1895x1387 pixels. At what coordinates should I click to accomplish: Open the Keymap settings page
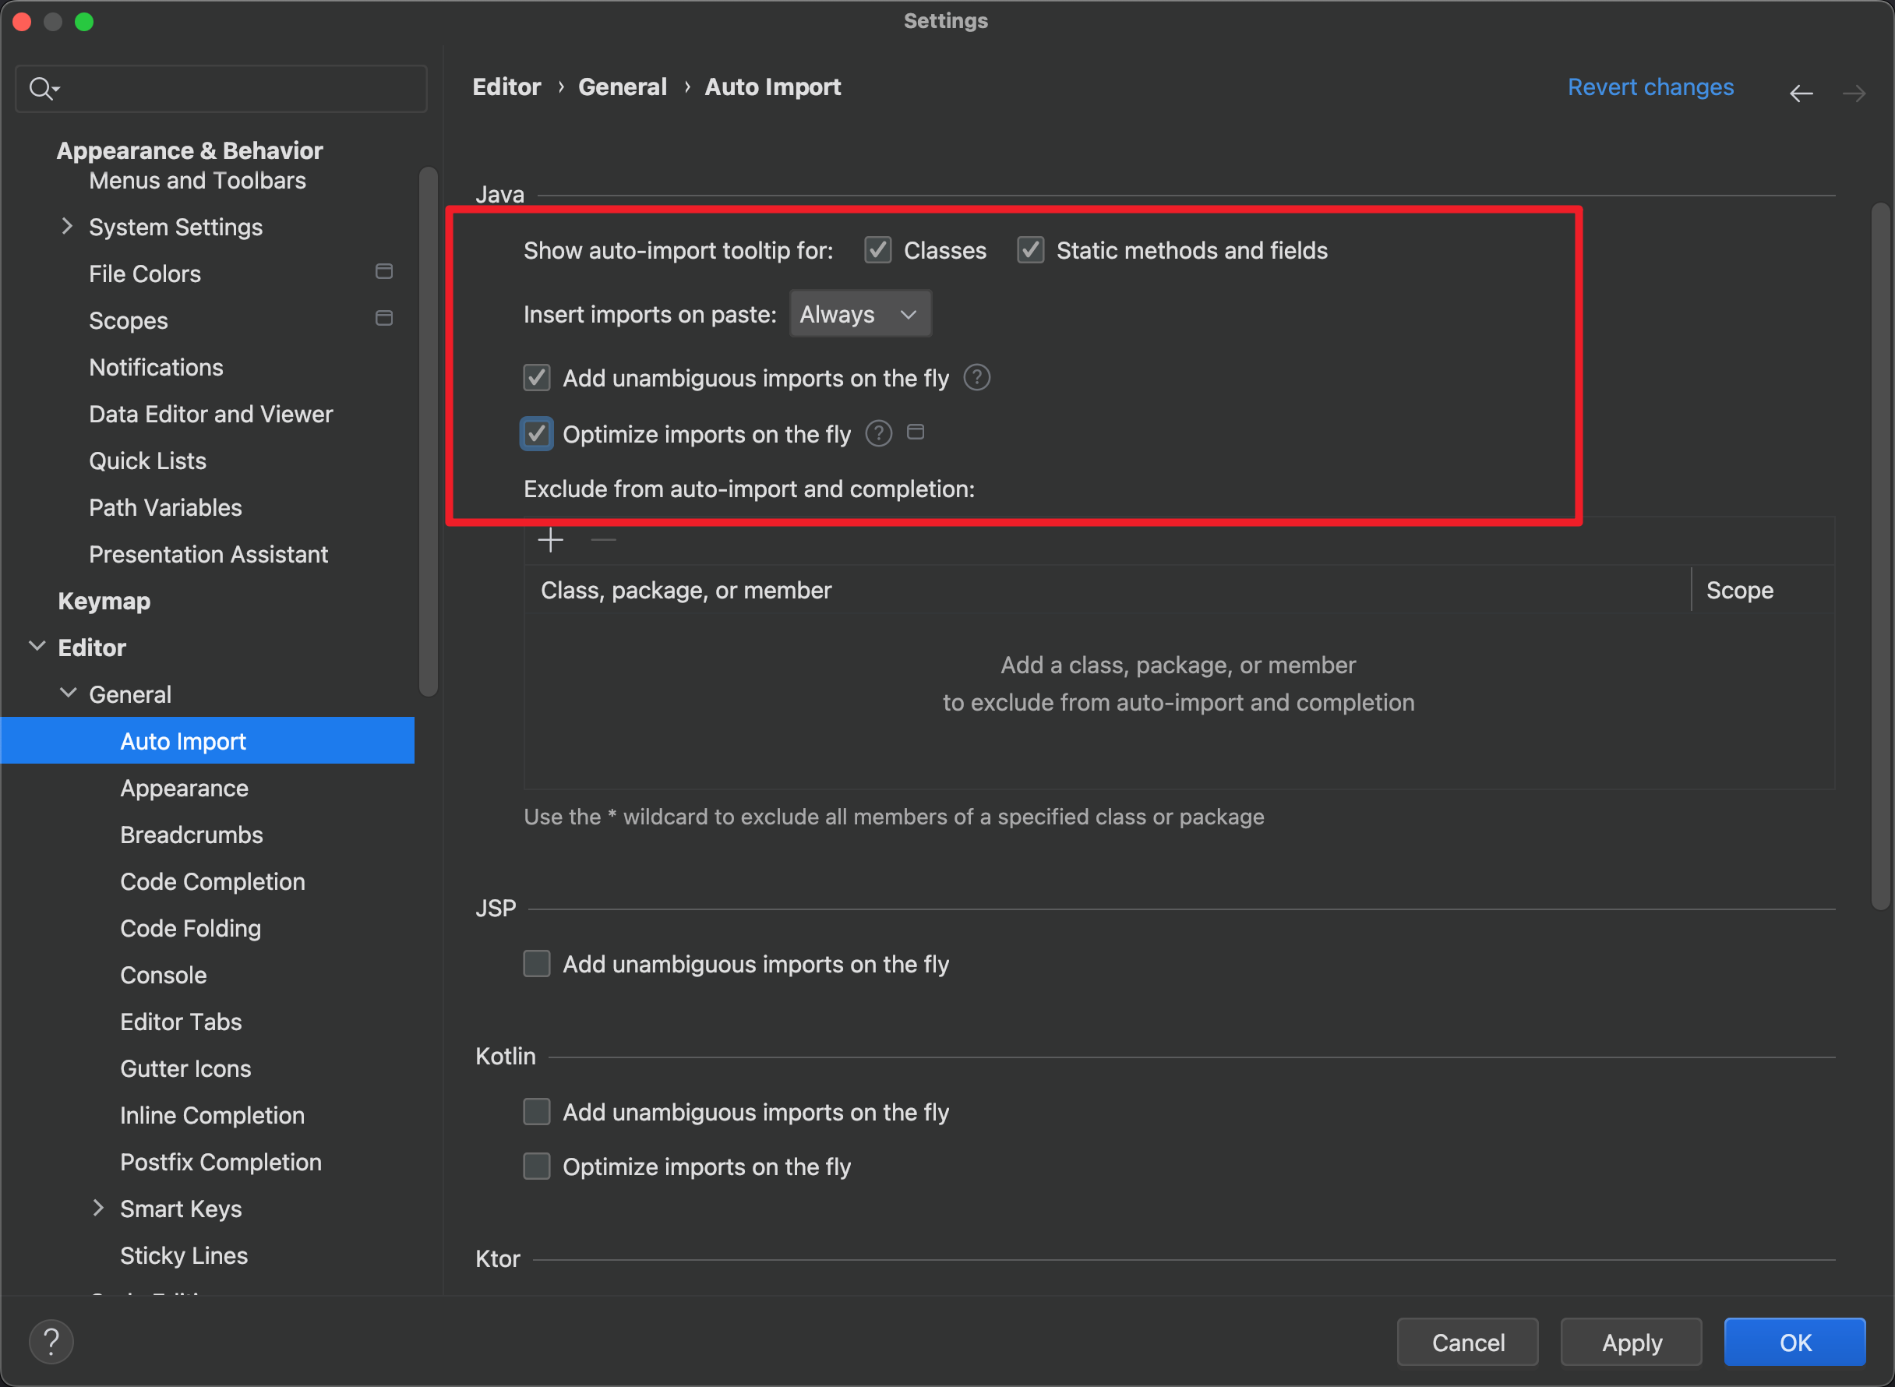click(104, 601)
